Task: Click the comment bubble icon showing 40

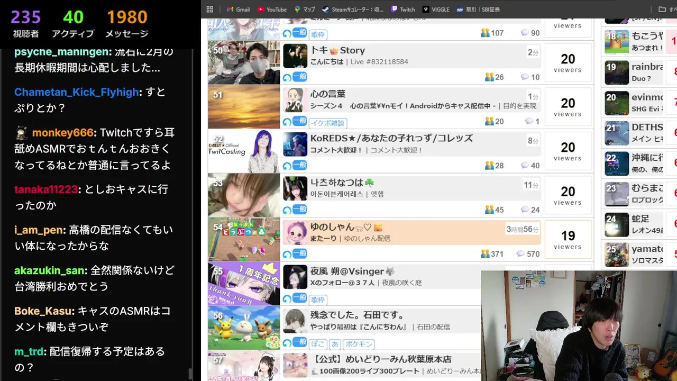Action: click(525, 166)
